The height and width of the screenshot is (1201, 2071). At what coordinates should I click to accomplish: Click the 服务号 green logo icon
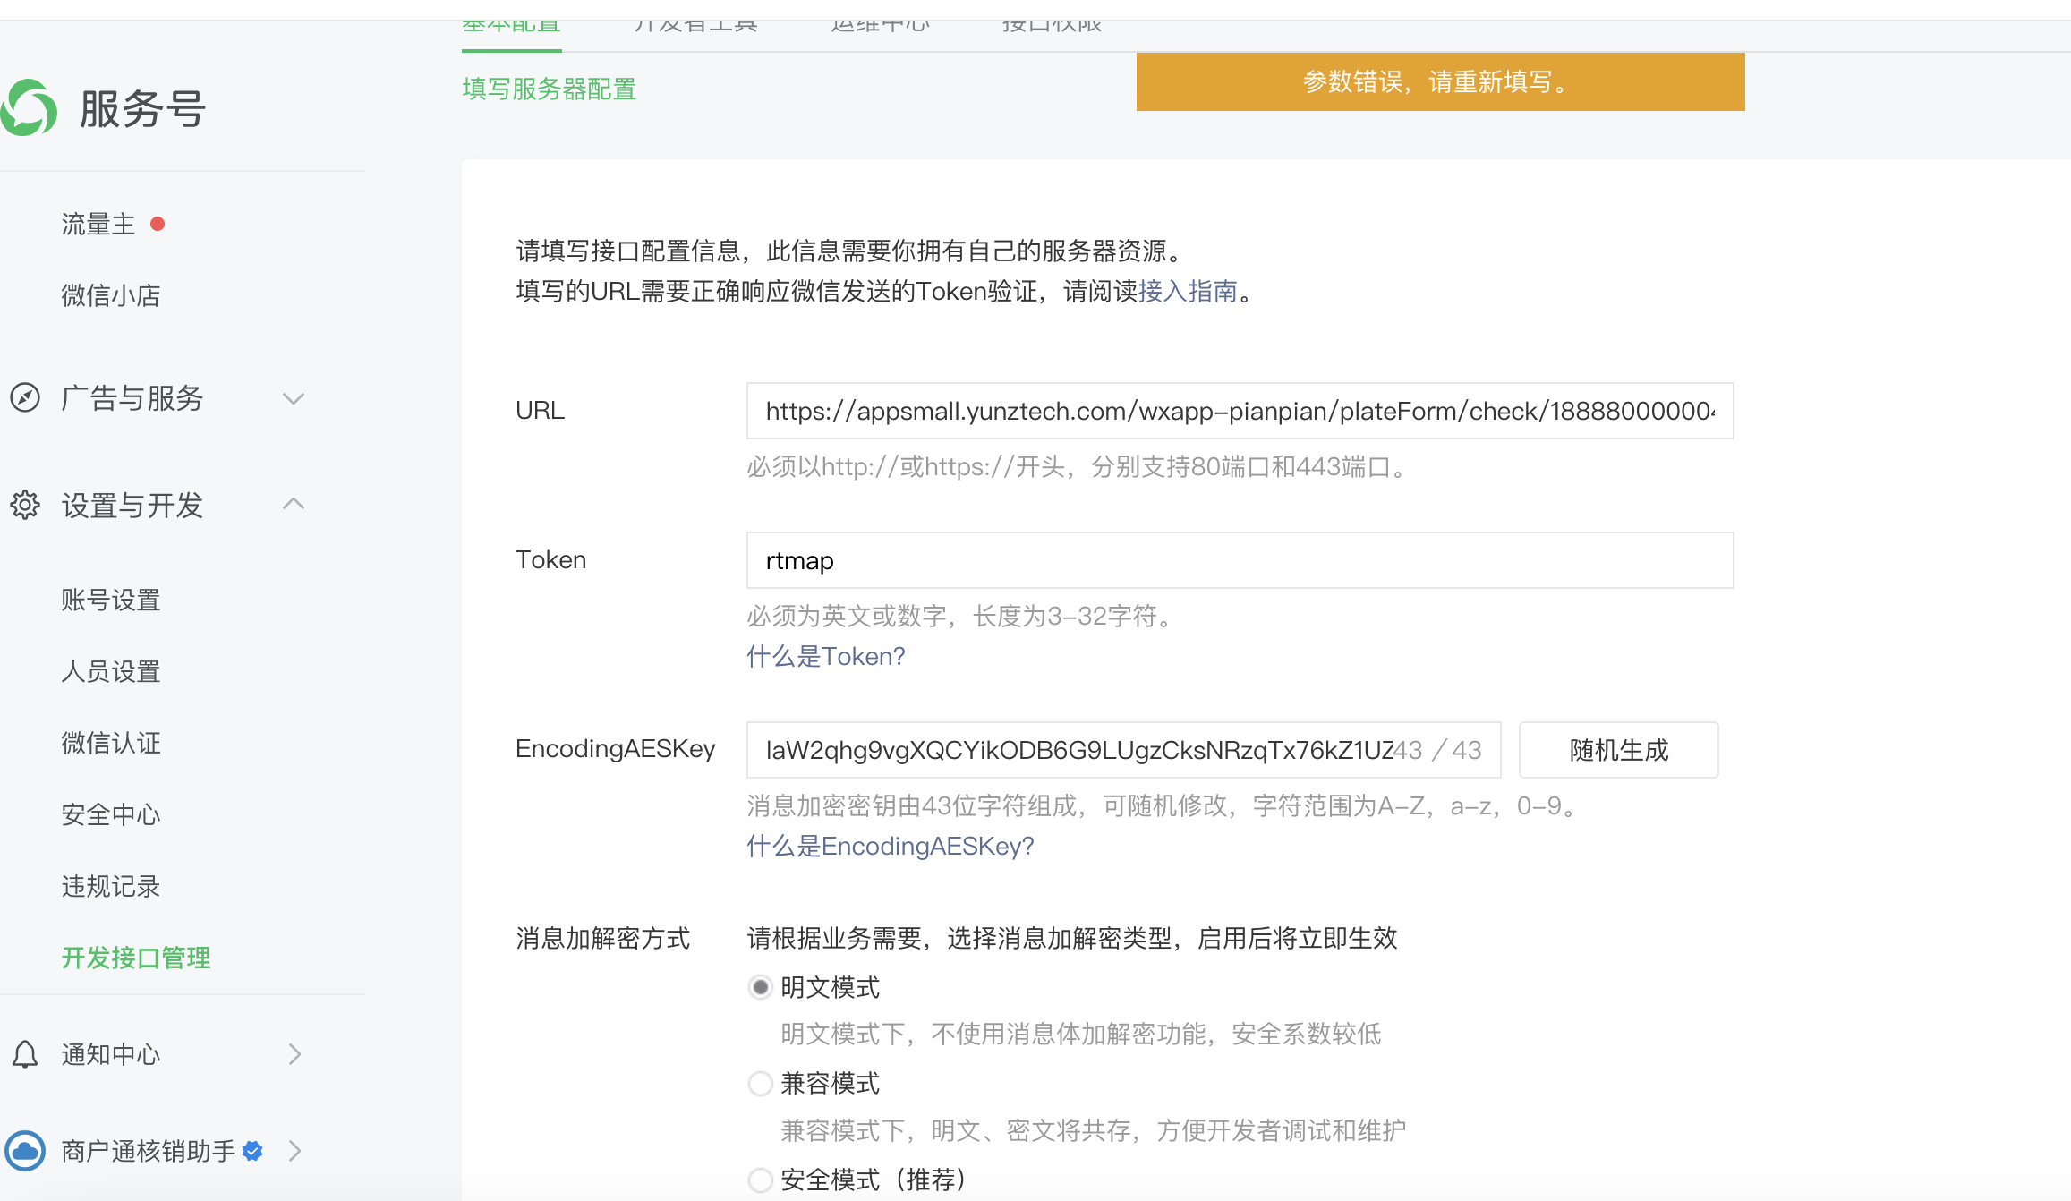click(29, 108)
